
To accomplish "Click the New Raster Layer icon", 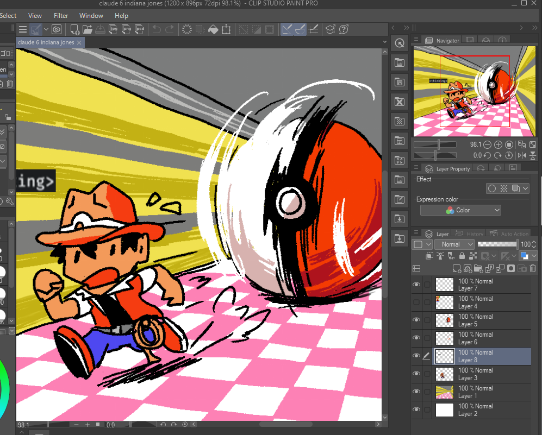I will [457, 268].
